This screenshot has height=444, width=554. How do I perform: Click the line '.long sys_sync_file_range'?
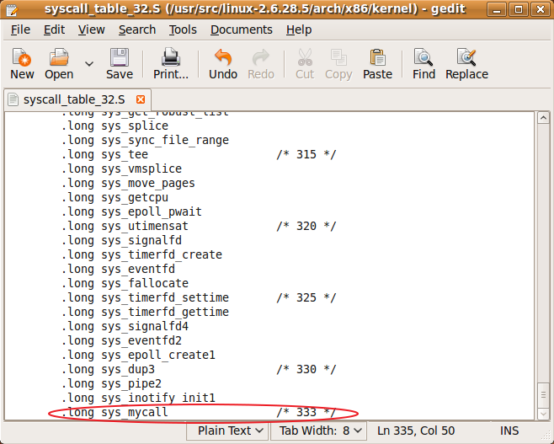click(x=145, y=140)
